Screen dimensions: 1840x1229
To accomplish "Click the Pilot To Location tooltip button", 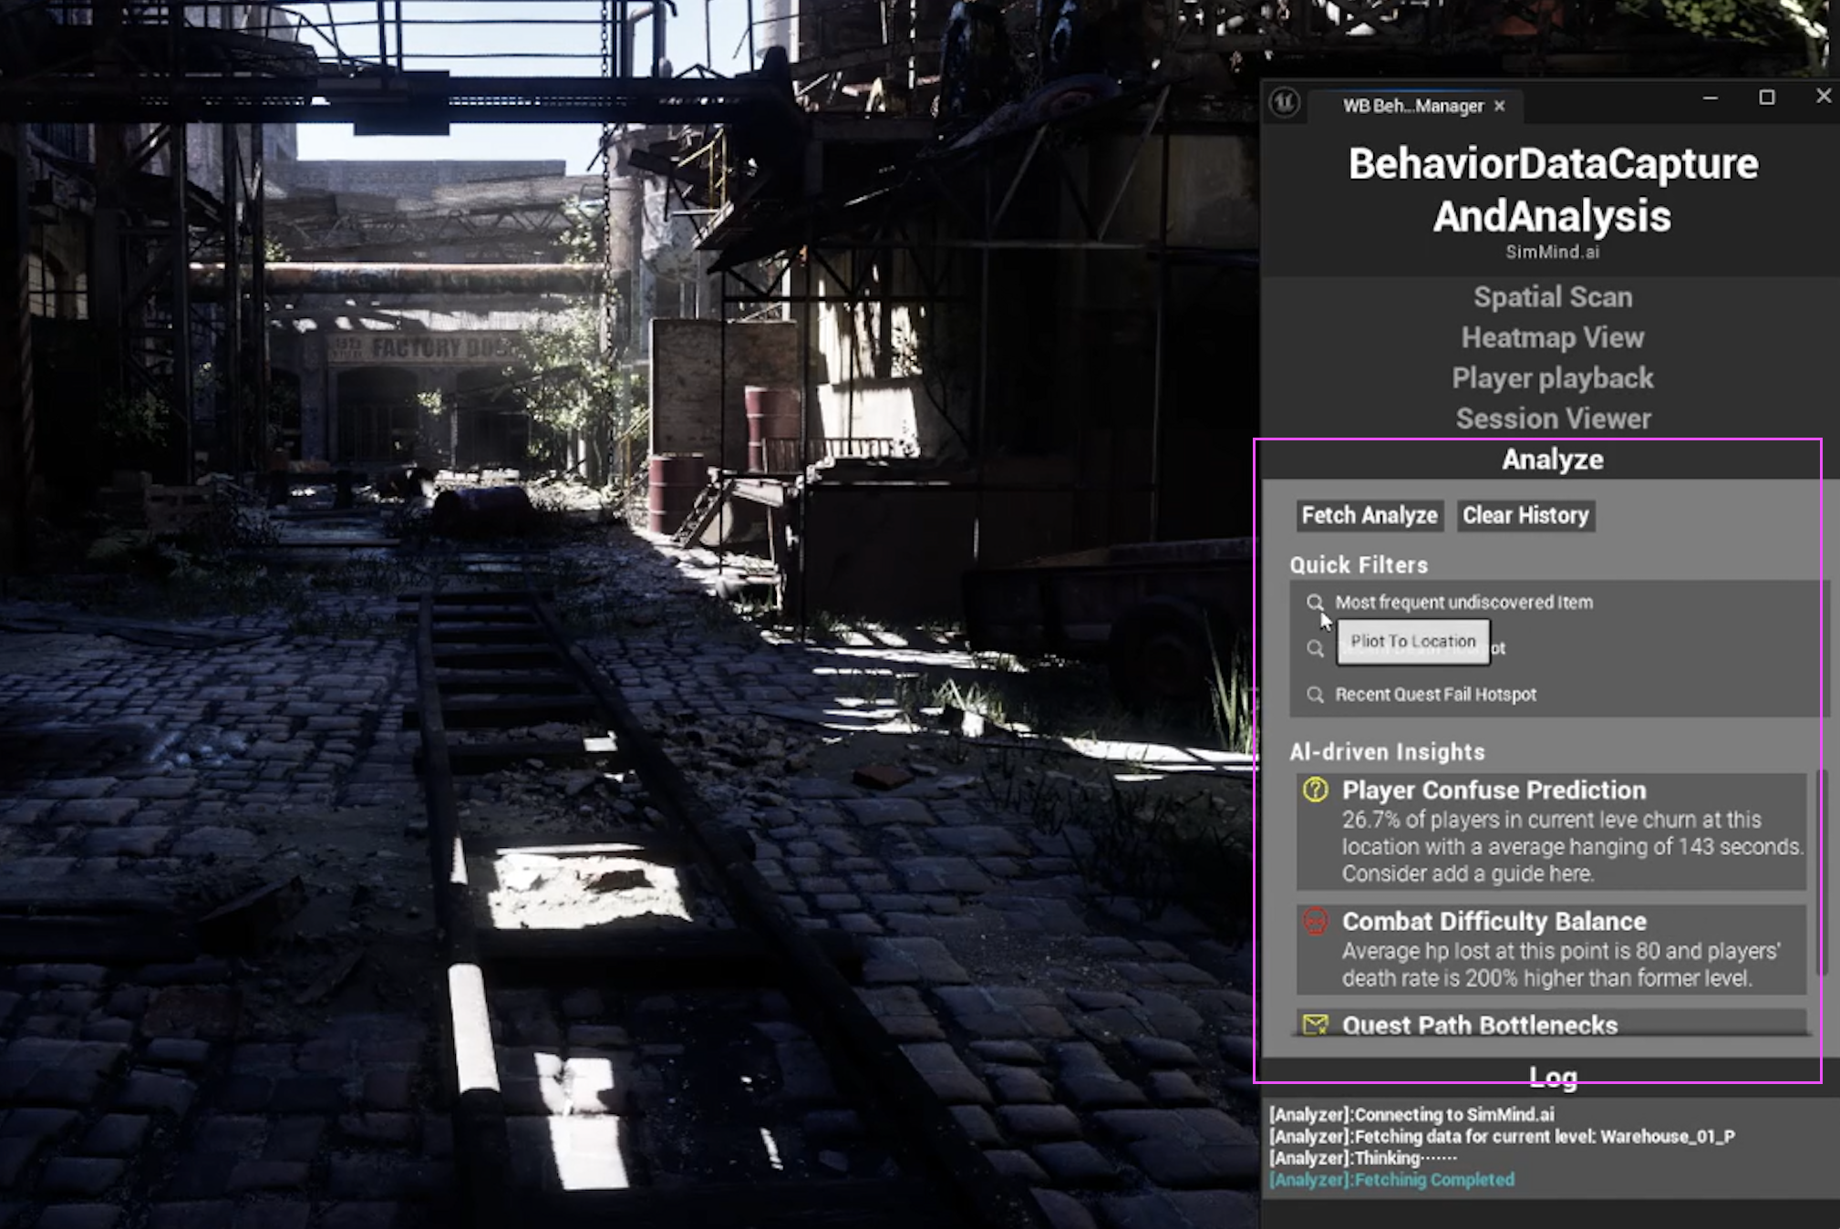I will coord(1412,642).
